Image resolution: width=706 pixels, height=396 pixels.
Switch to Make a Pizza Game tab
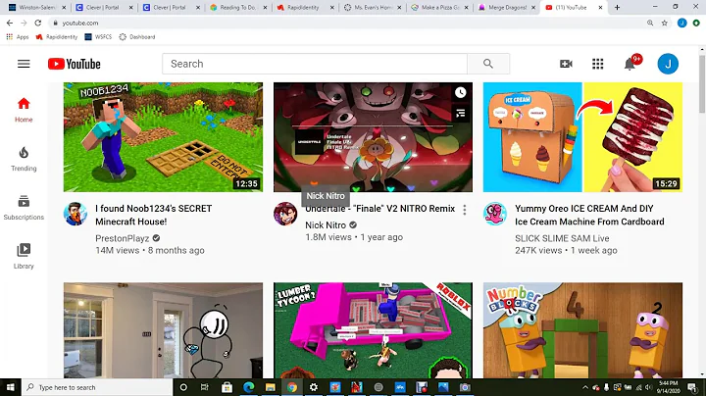[438, 8]
